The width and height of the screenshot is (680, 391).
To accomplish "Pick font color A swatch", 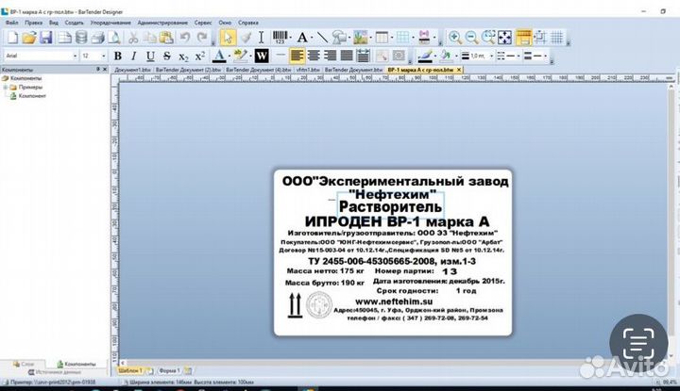I will click(219, 56).
